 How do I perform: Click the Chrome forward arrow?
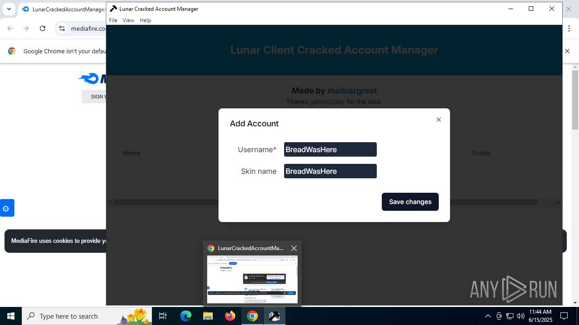26,28
